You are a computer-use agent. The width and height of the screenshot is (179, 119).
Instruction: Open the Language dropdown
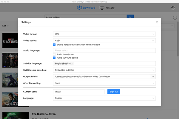pyautogui.click(x=104, y=98)
